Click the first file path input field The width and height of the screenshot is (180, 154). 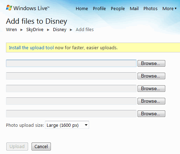tap(71, 63)
